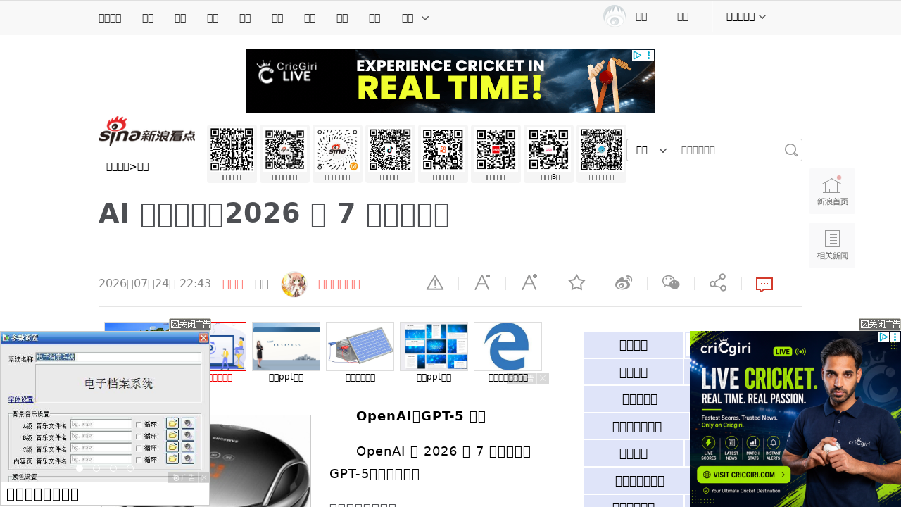Share the article to Weibo
Screen dimensions: 901x507
[624, 283]
